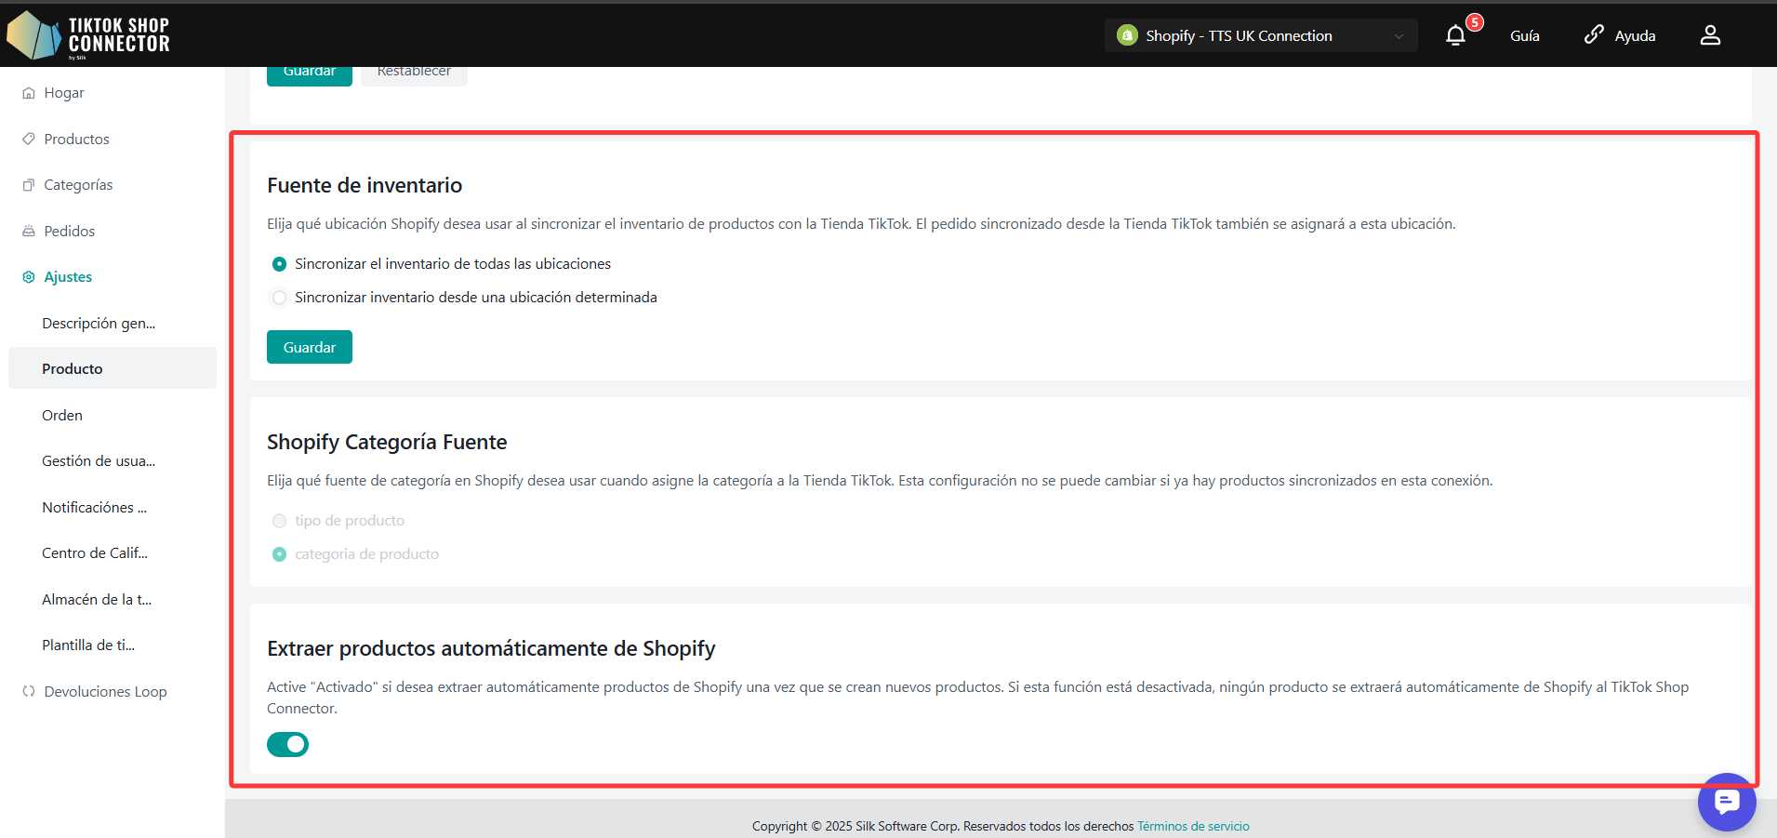Open the user account profile icon
The width and height of the screenshot is (1777, 838).
pyautogui.click(x=1710, y=35)
